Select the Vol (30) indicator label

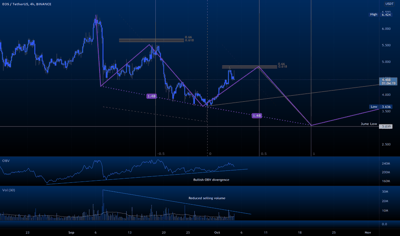[9, 190]
